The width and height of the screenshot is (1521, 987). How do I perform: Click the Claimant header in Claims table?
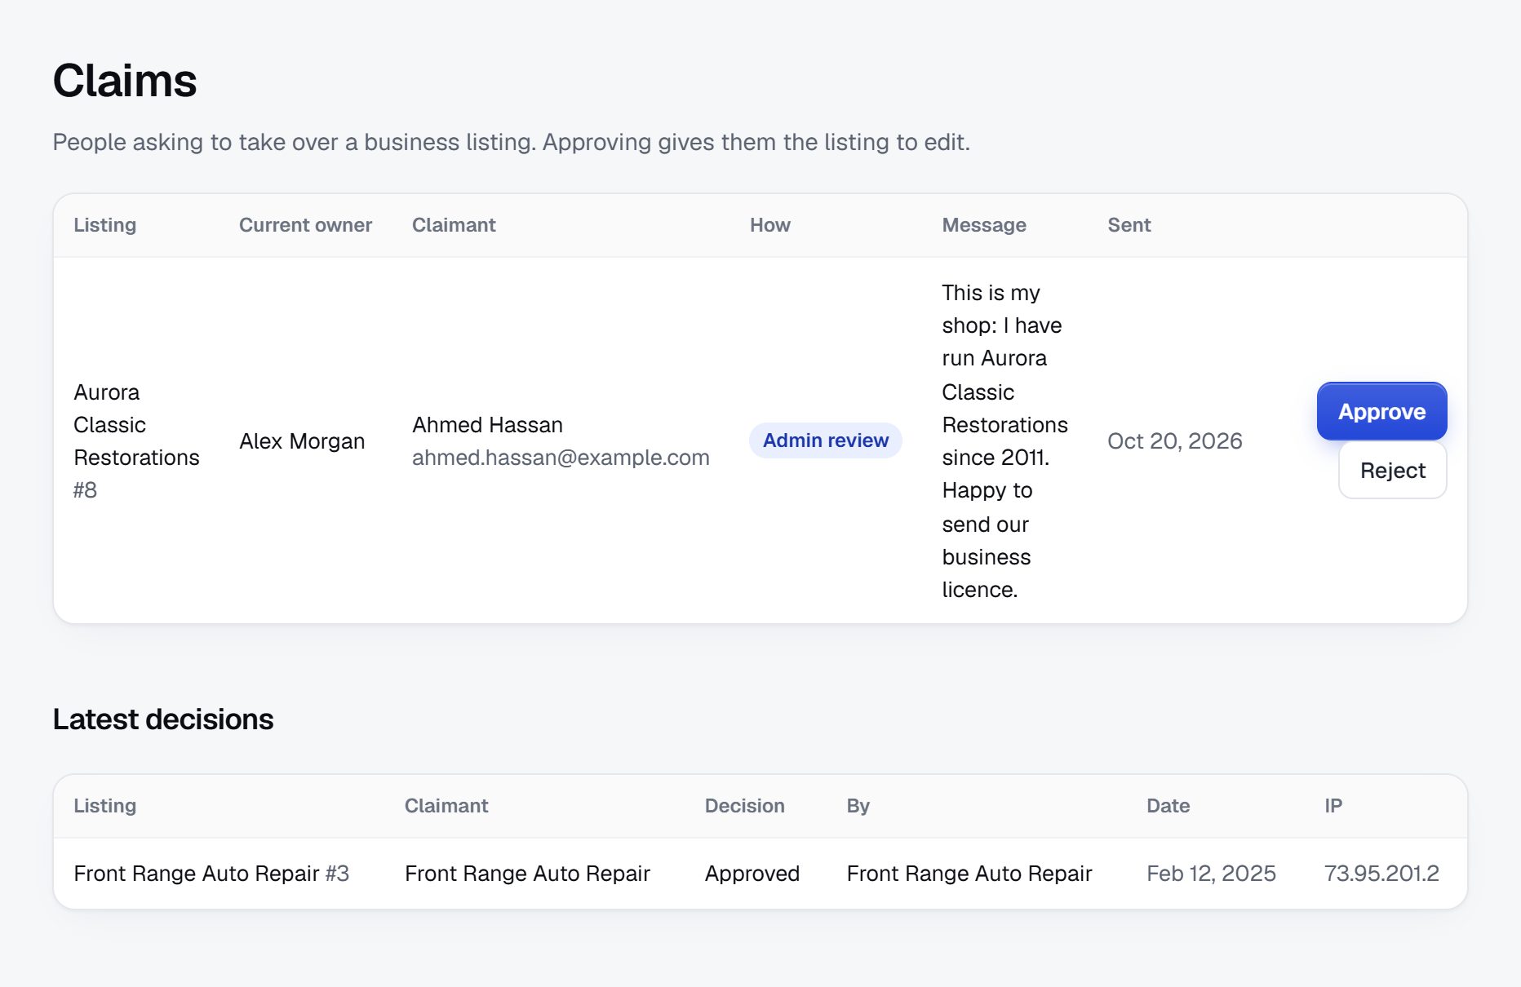tap(454, 225)
